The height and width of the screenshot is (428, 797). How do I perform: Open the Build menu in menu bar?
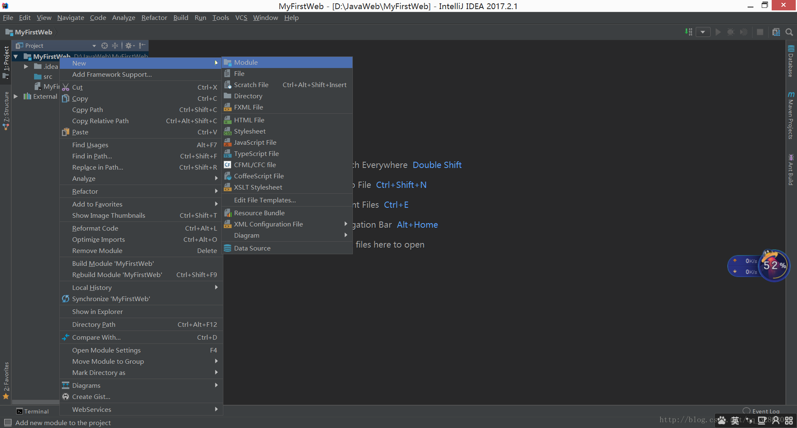(x=181, y=17)
